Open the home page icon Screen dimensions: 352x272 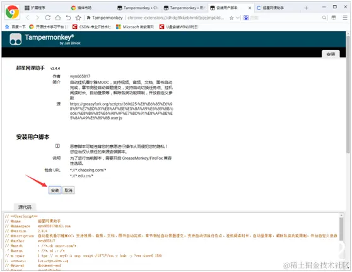tap(58, 18)
